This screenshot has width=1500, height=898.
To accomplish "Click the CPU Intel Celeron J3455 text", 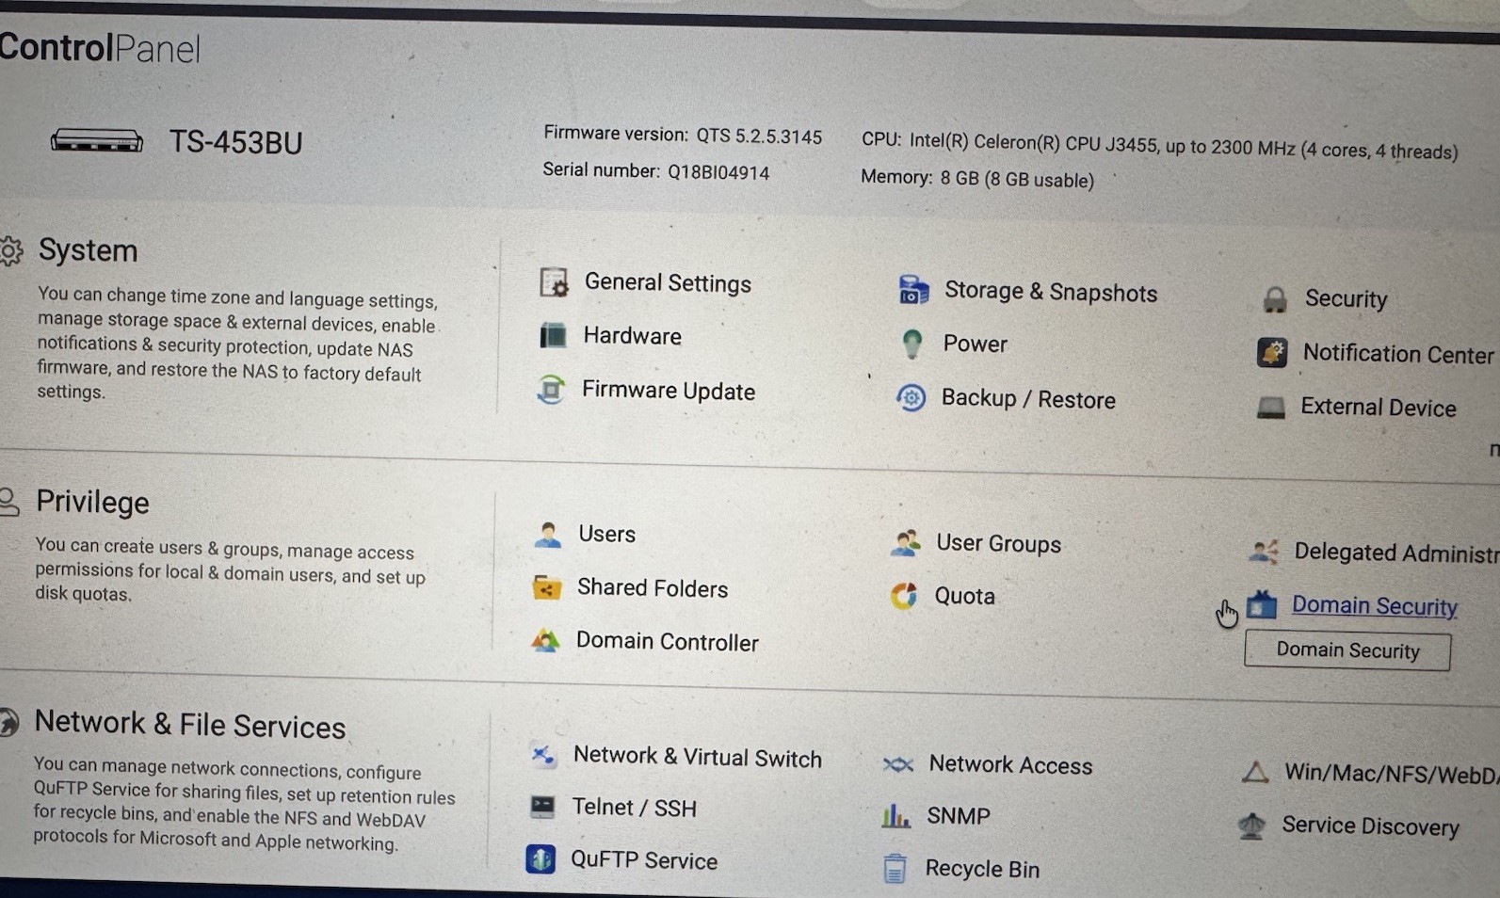I will click(1159, 146).
